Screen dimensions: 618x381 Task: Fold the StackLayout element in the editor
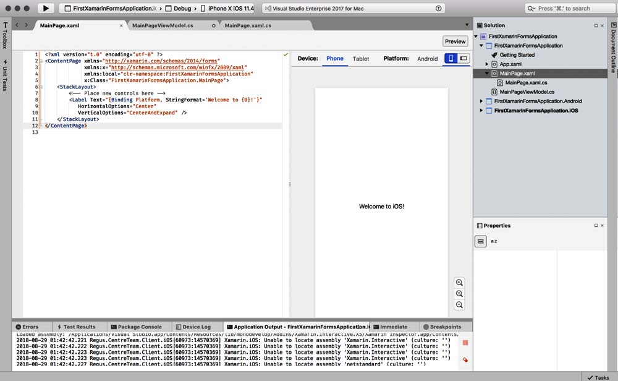pos(41,87)
